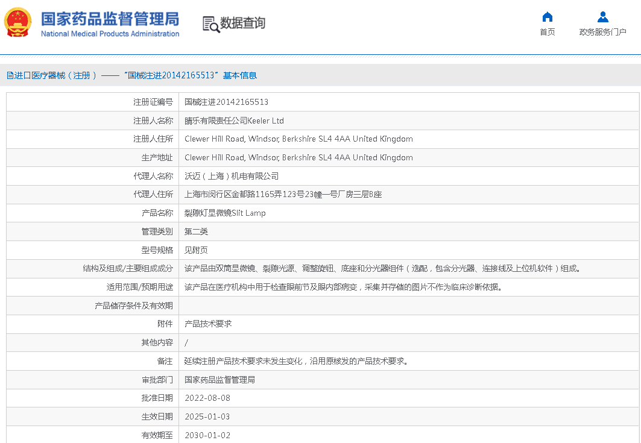Click the home house icon

pyautogui.click(x=547, y=17)
